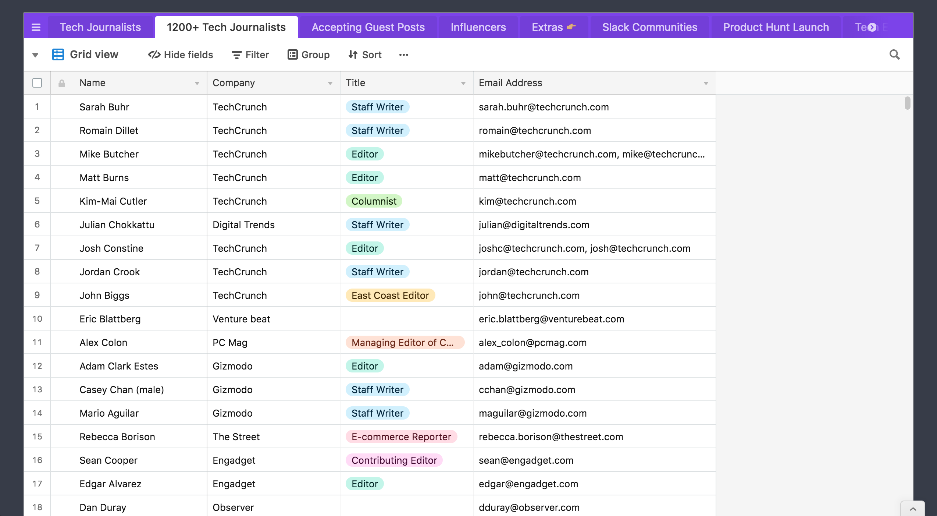Open the Company column dropdown arrow

click(330, 83)
